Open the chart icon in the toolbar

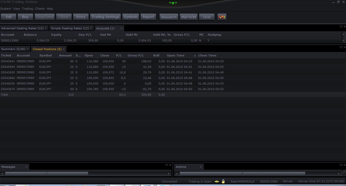(222, 17)
